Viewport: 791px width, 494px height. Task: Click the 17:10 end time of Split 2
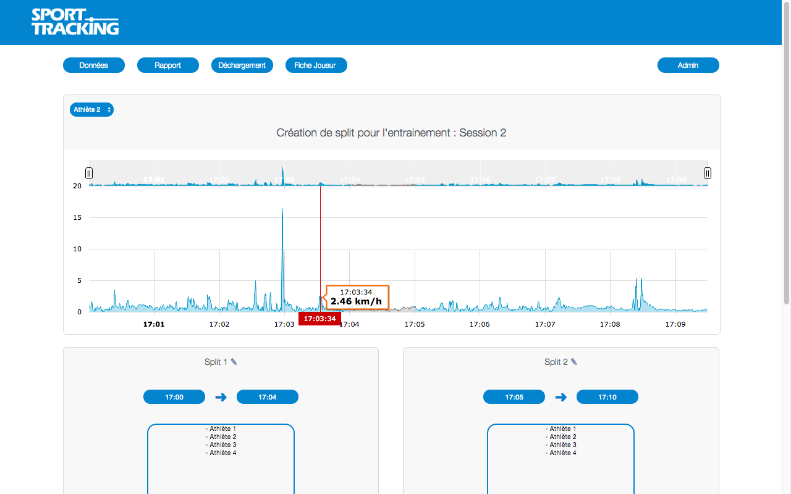(x=607, y=397)
